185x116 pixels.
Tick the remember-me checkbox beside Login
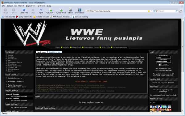(x=160, y=65)
